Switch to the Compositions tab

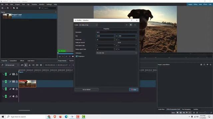pyautogui.click(x=13, y=61)
